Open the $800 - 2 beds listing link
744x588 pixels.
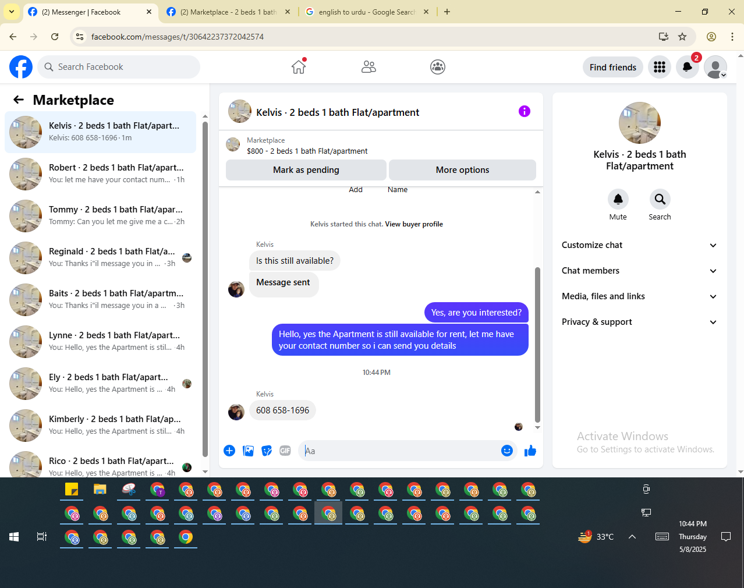(x=307, y=151)
